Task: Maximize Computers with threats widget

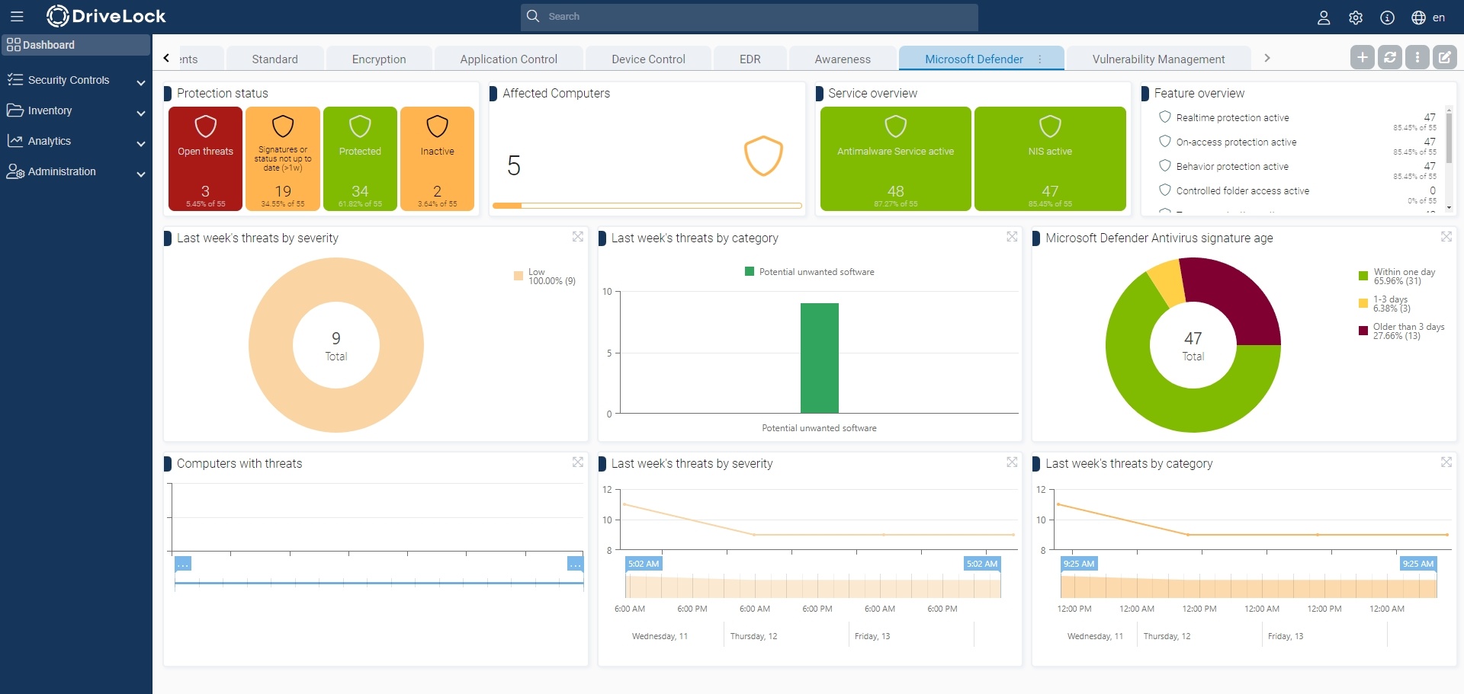Action: pos(578,462)
